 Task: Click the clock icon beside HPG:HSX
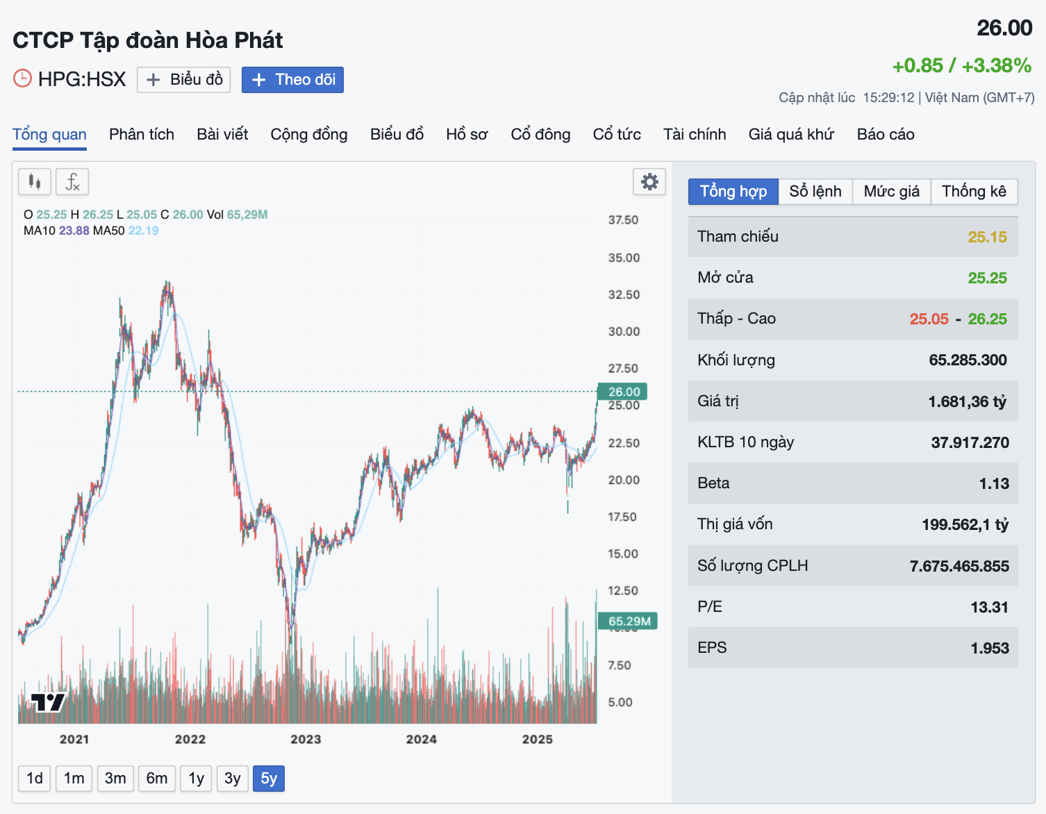[22, 78]
